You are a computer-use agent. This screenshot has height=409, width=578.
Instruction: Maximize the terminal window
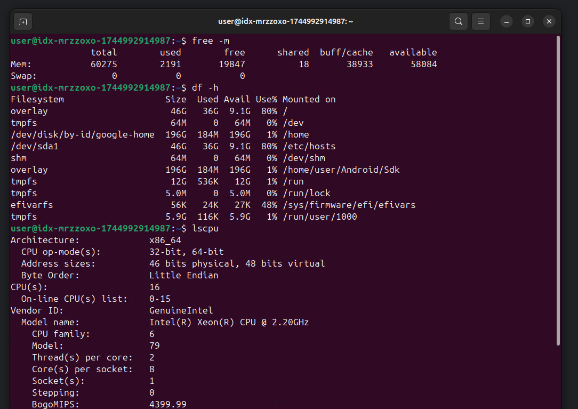tap(528, 21)
